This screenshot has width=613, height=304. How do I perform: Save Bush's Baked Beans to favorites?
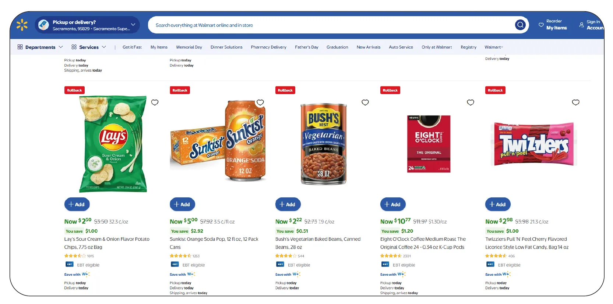(x=365, y=103)
